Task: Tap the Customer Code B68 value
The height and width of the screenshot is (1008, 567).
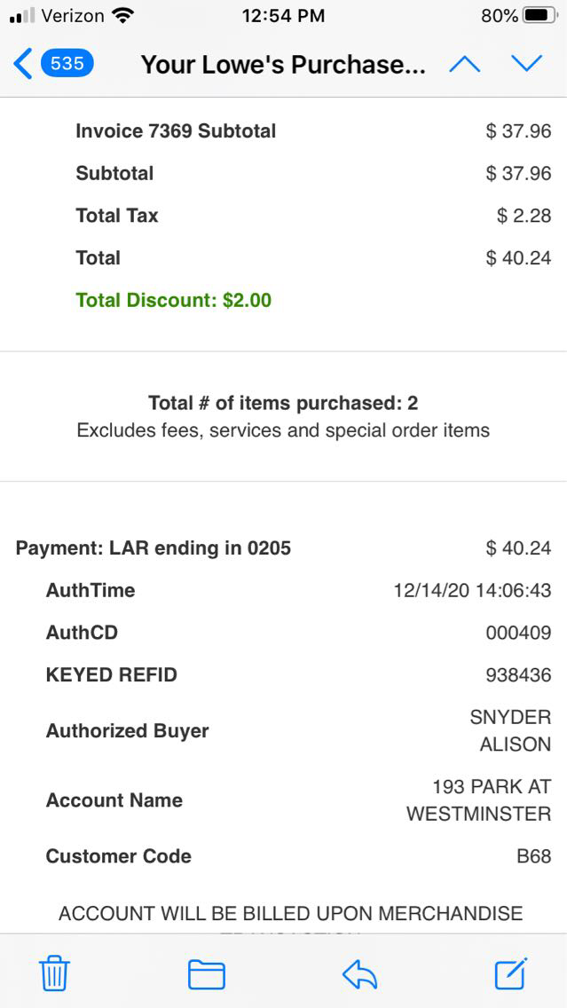Action: click(534, 857)
